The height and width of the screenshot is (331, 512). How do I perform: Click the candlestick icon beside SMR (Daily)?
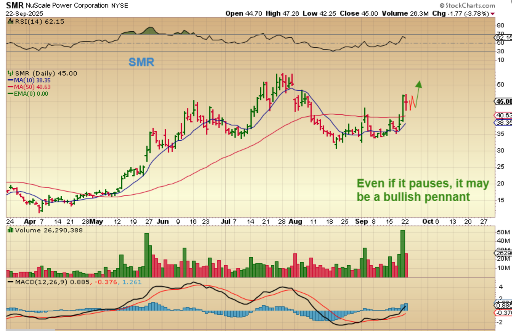tap(10, 73)
